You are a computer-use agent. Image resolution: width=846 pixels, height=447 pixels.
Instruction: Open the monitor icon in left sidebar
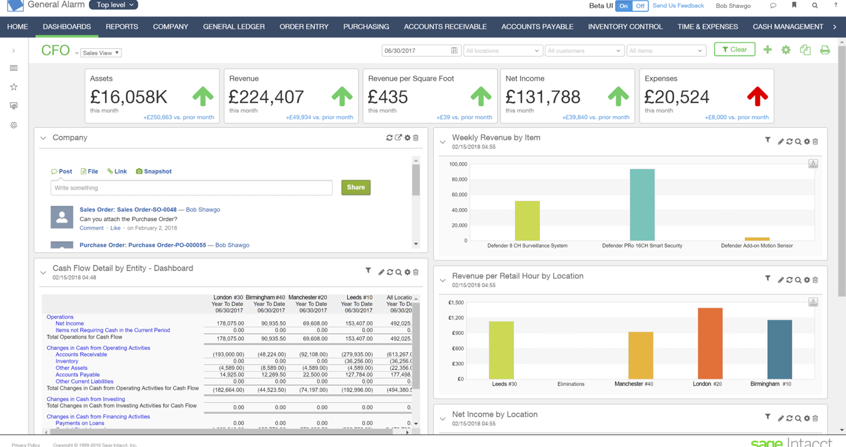point(14,106)
